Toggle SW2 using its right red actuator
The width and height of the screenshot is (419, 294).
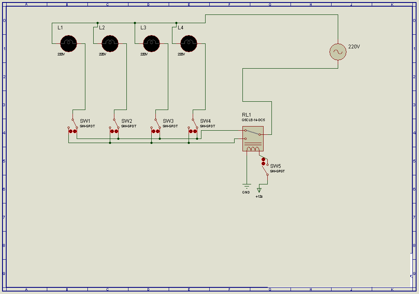pyautogui.click(x=116, y=131)
